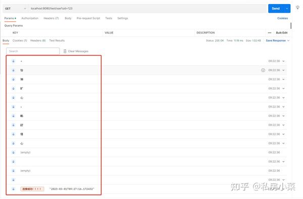Screen dimensions: 303x199
Task: Expand the first message row chevron
Action: (283, 61)
